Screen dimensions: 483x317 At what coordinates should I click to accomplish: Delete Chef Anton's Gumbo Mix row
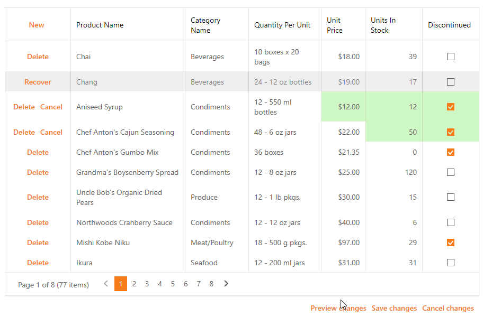pyautogui.click(x=38, y=152)
